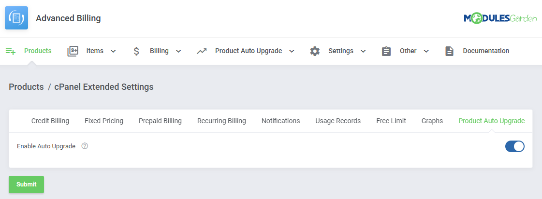
Task: Click the Settings gear icon
Action: pyautogui.click(x=315, y=51)
